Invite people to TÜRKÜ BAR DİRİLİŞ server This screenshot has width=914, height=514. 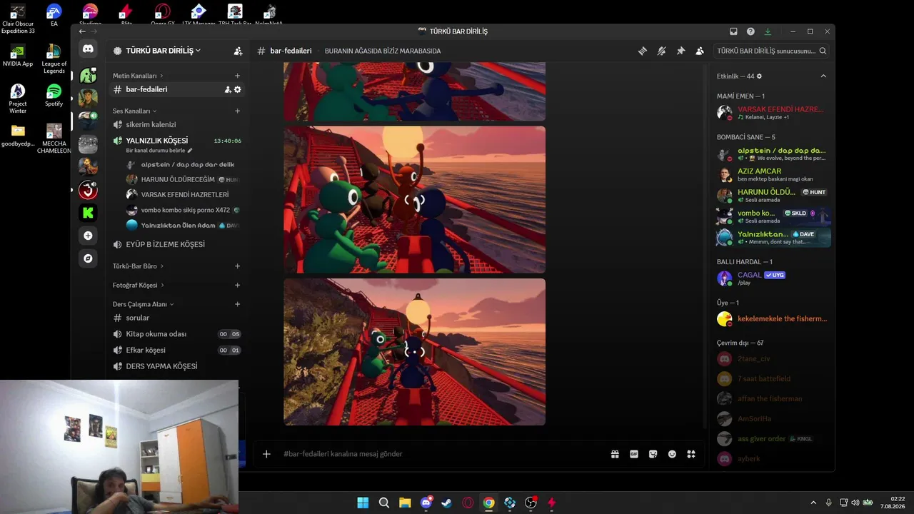tap(238, 51)
